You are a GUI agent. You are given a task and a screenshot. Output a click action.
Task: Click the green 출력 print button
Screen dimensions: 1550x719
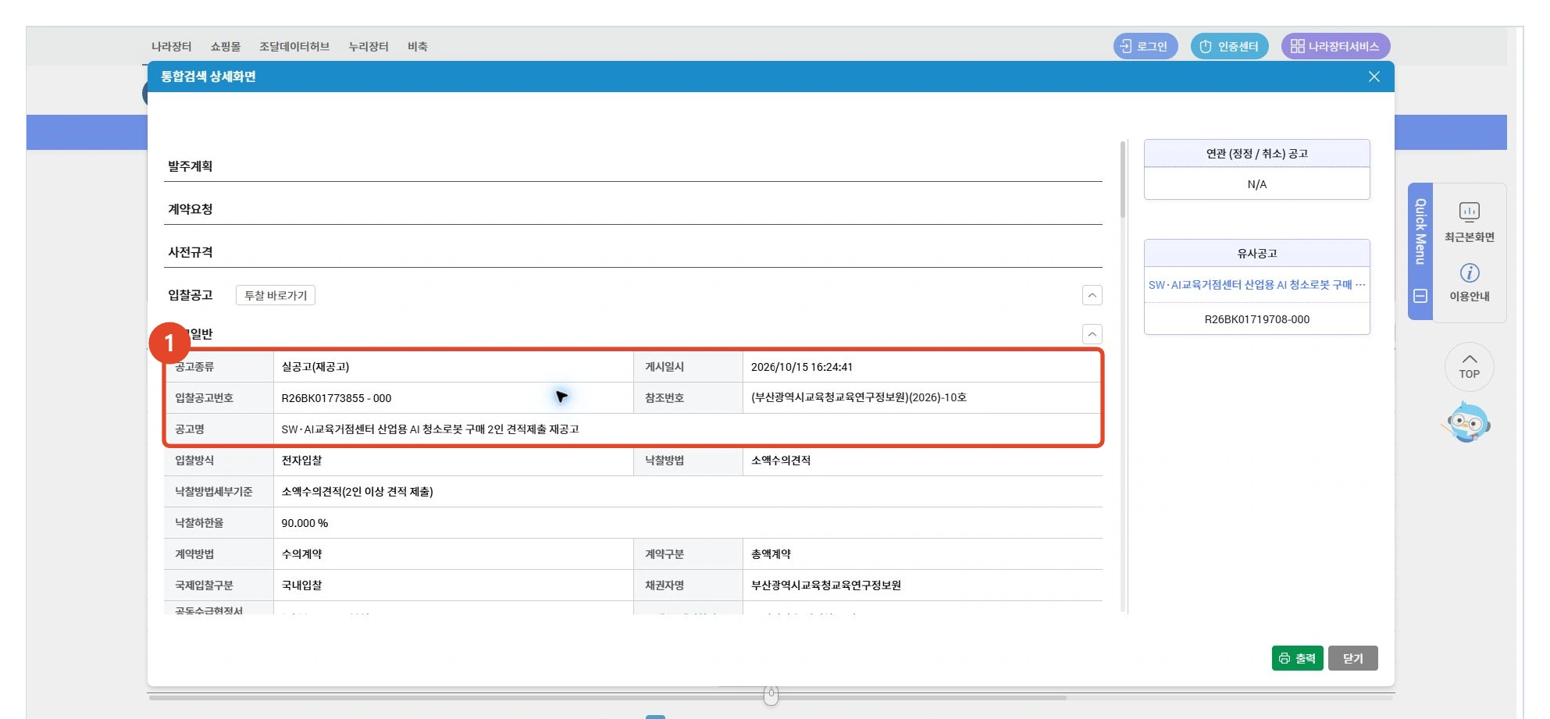click(x=1297, y=658)
